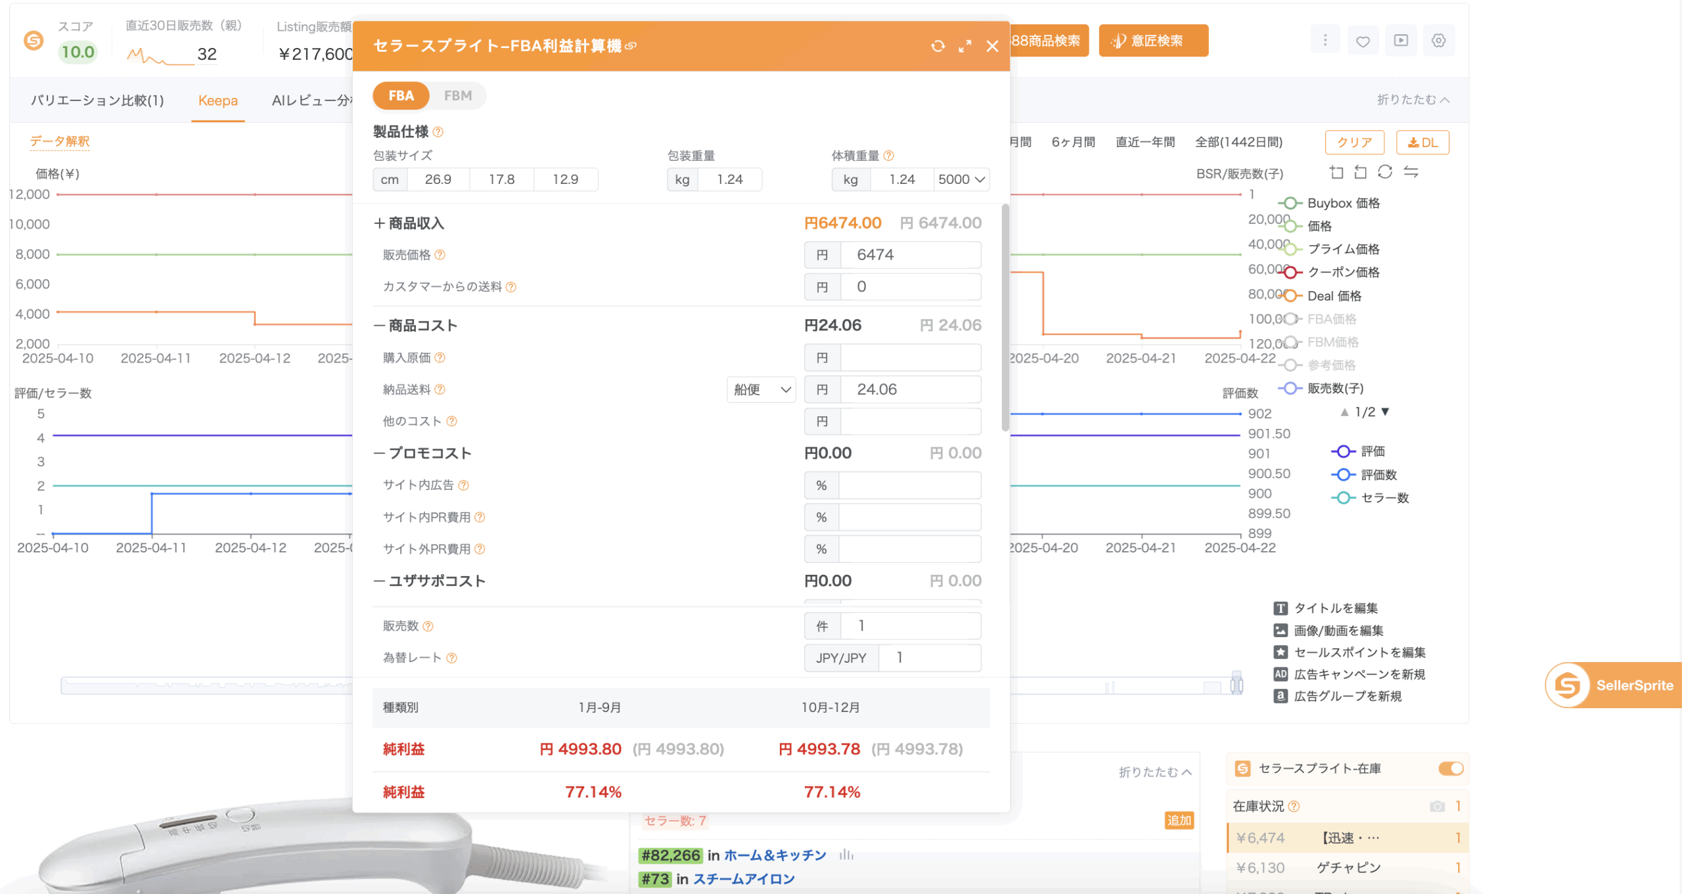Open the more options vertical dots menu
The image size is (1682, 894).
[1325, 41]
